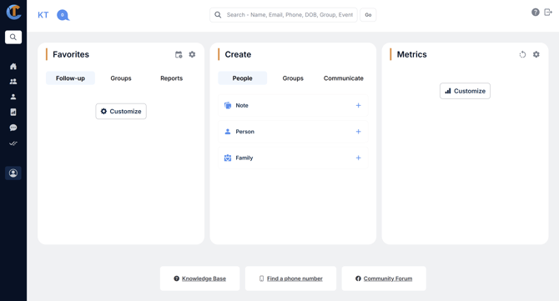Open the sidebar search button
Screen dimensions: 559x301
(x=13, y=37)
